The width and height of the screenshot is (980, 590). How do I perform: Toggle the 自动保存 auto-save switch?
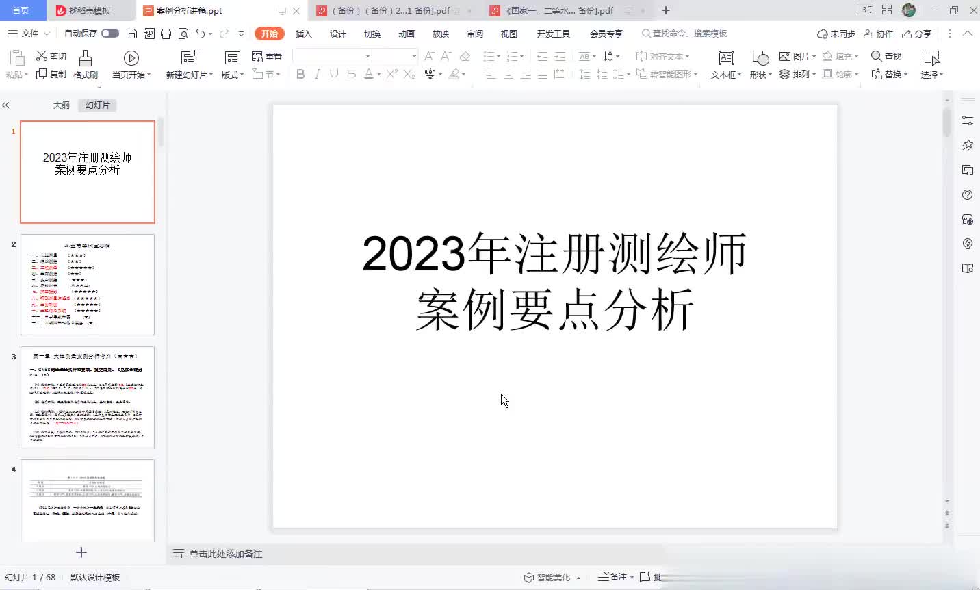click(109, 34)
